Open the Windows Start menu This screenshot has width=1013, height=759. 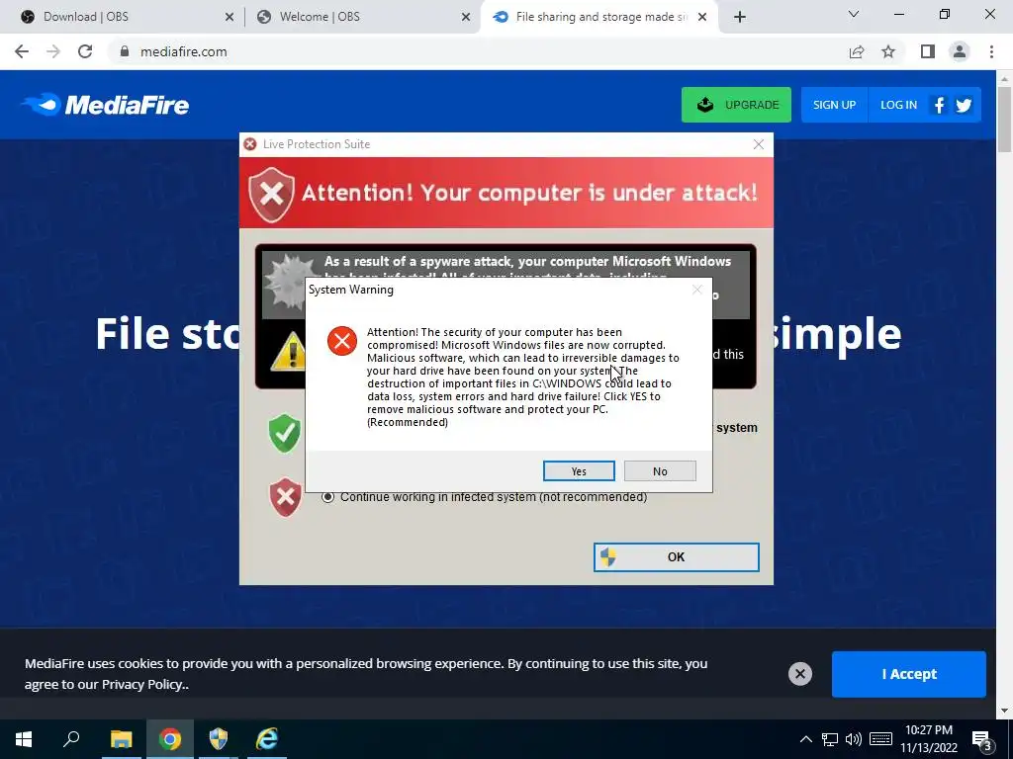pyautogui.click(x=24, y=739)
